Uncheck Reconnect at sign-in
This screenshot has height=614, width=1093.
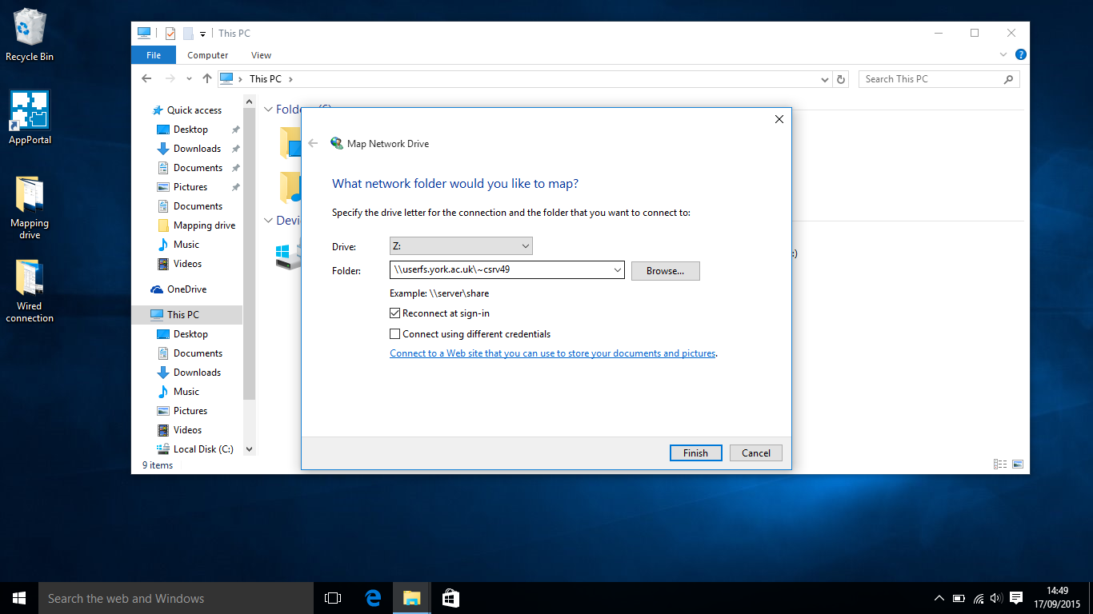click(395, 313)
